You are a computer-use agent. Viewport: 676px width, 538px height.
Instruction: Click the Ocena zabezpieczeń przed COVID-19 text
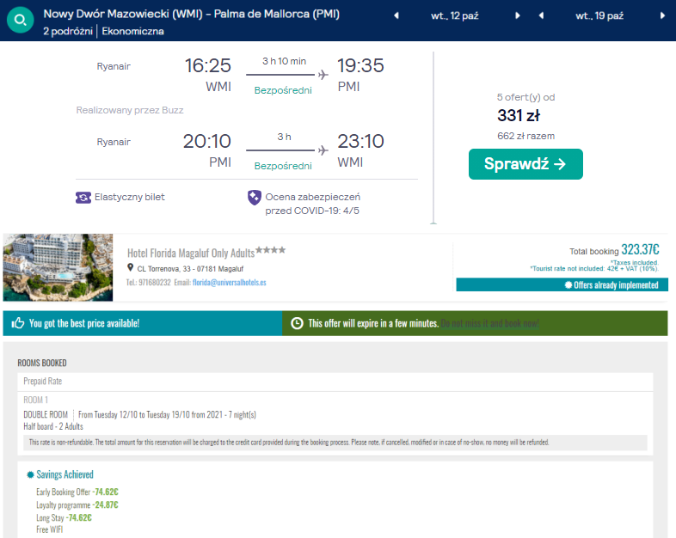click(312, 204)
